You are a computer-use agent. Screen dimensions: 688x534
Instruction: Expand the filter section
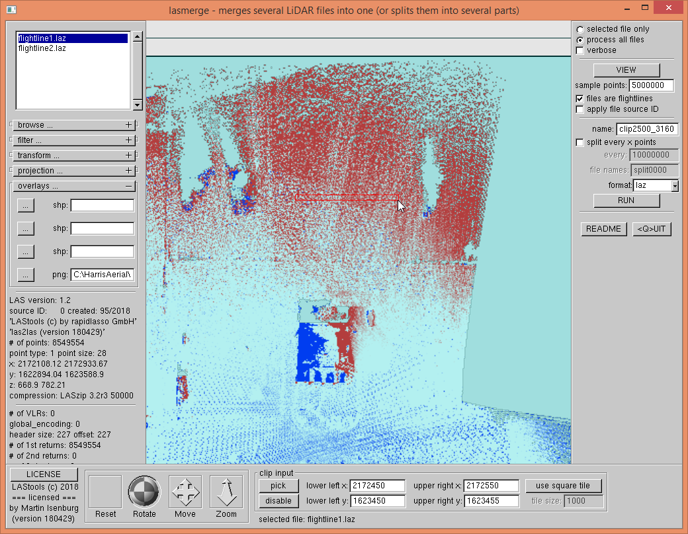tap(128, 140)
